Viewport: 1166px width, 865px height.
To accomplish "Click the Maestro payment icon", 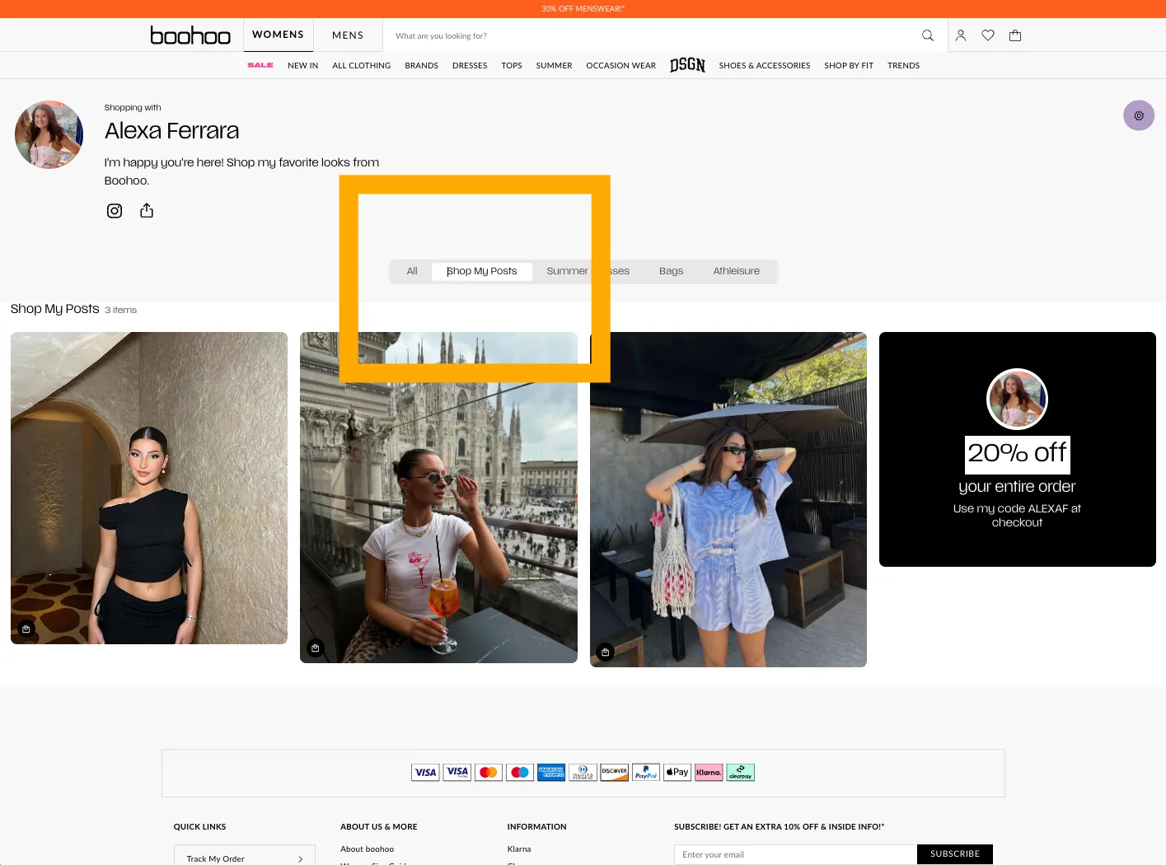I will [520, 773].
